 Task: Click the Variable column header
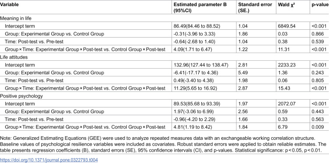click(x=10, y=5)
